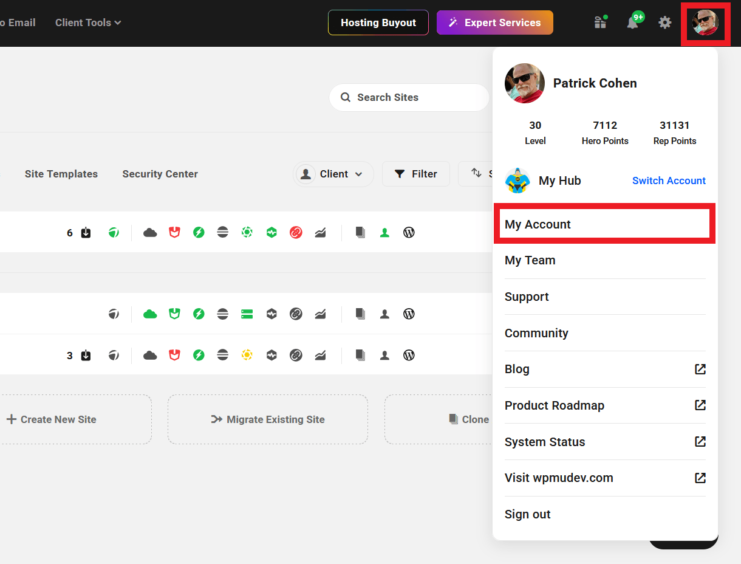Open Product Roadmap from the menu
This screenshot has height=564, width=741.
tap(605, 405)
